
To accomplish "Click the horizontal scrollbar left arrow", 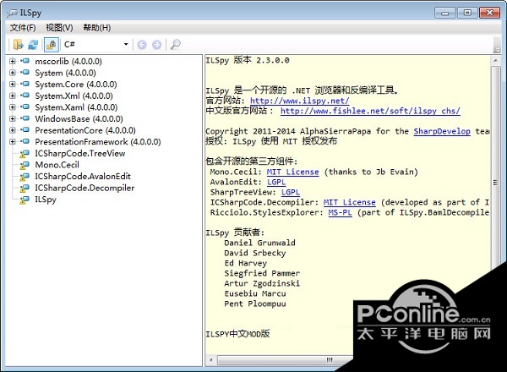I will pos(211,359).
